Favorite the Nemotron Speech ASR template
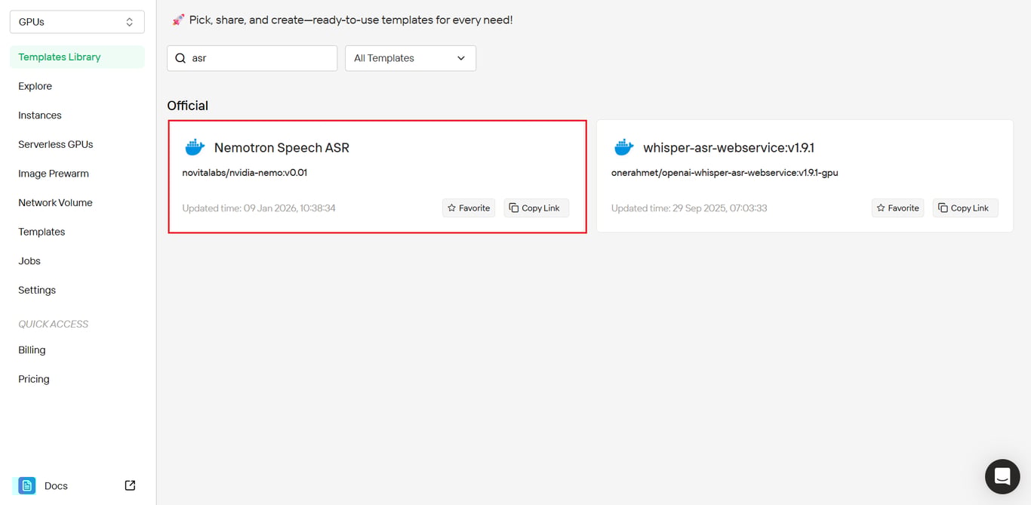The height and width of the screenshot is (505, 1031). pos(469,208)
